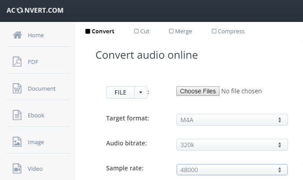
Task: Click the Video camera icon in sidebar
Action: click(x=17, y=169)
